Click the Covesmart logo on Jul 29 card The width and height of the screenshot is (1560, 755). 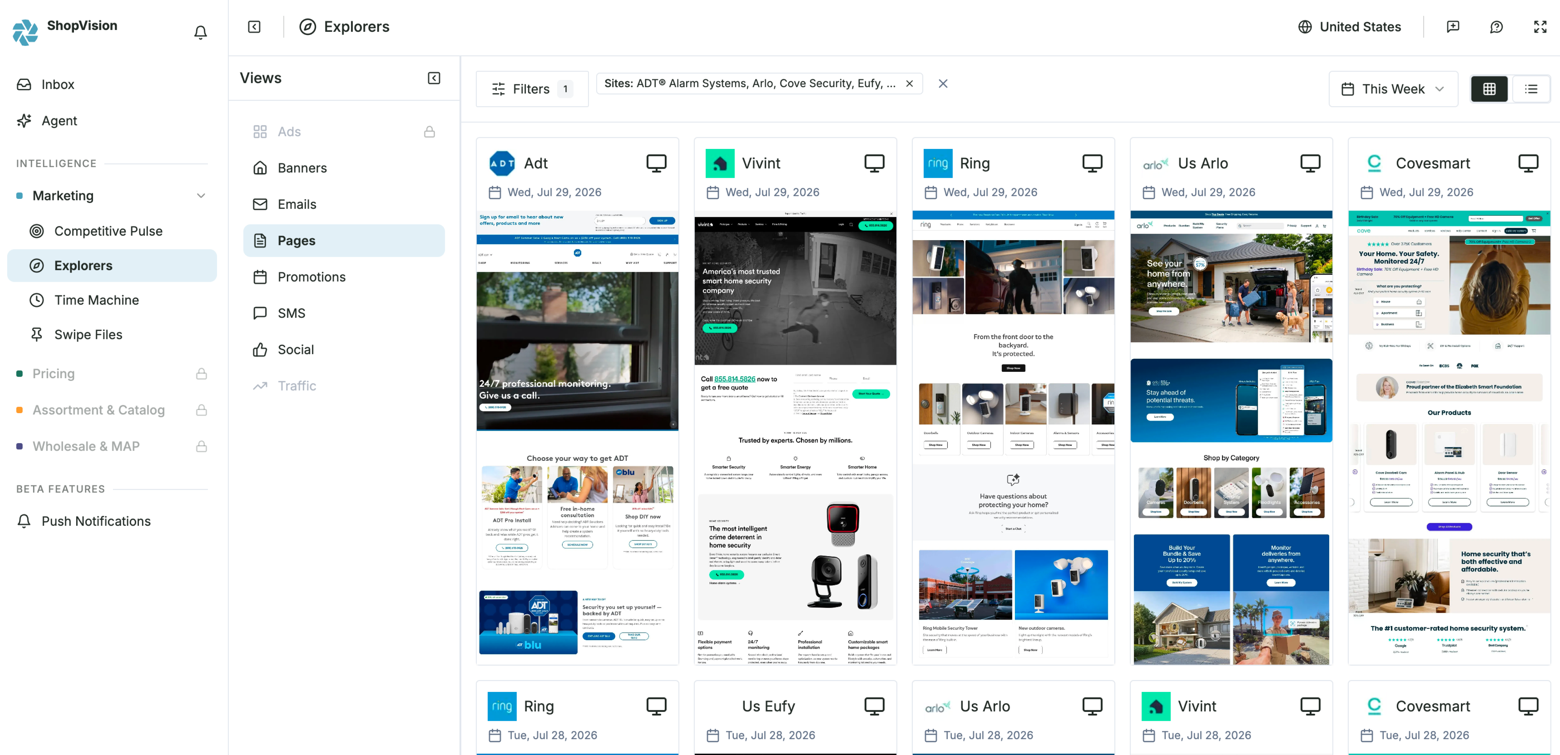1374,164
